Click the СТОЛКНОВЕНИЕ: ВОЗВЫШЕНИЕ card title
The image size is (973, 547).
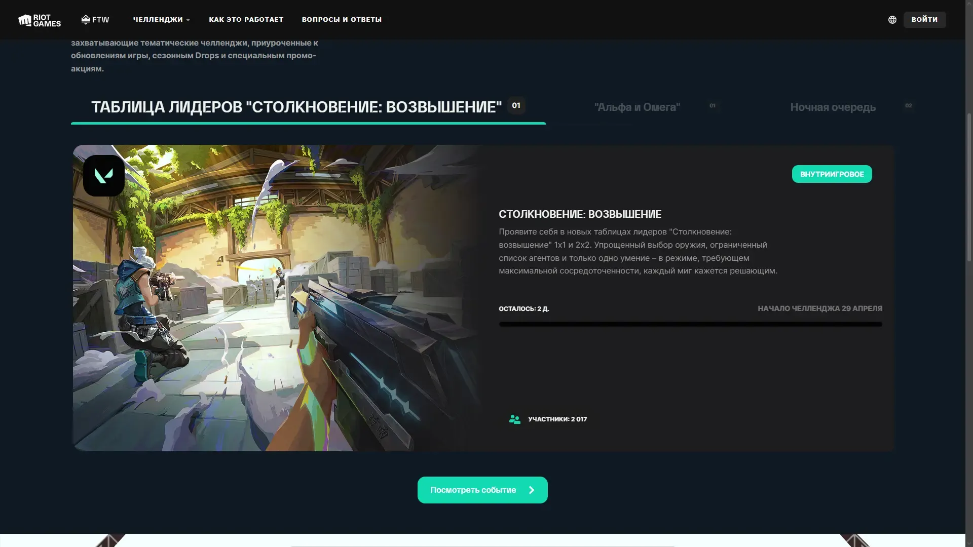click(580, 214)
